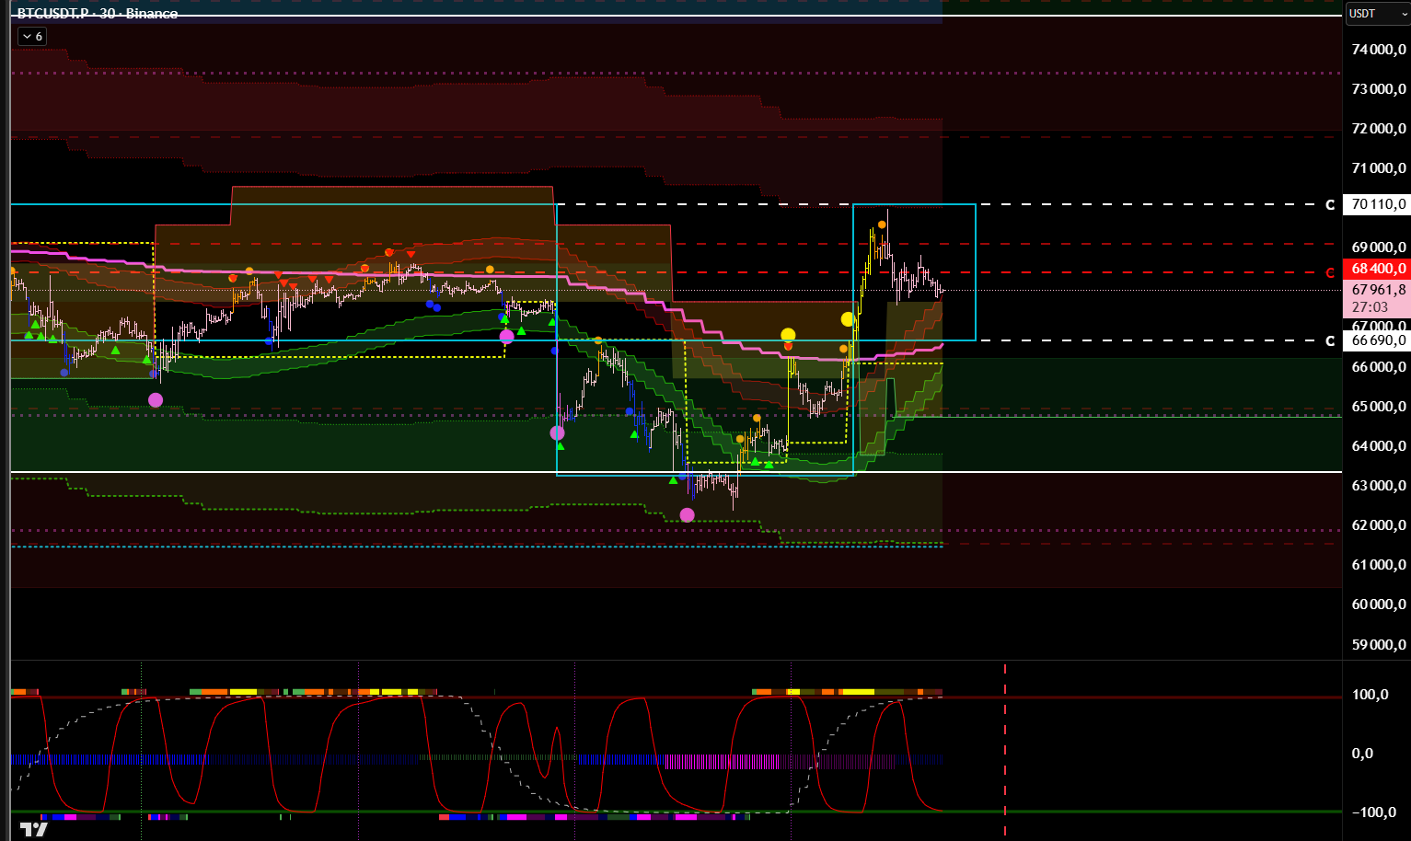Select the rightmost cyan rectangle's right border
Viewport: 1411px width, 841px height.
coord(976,276)
